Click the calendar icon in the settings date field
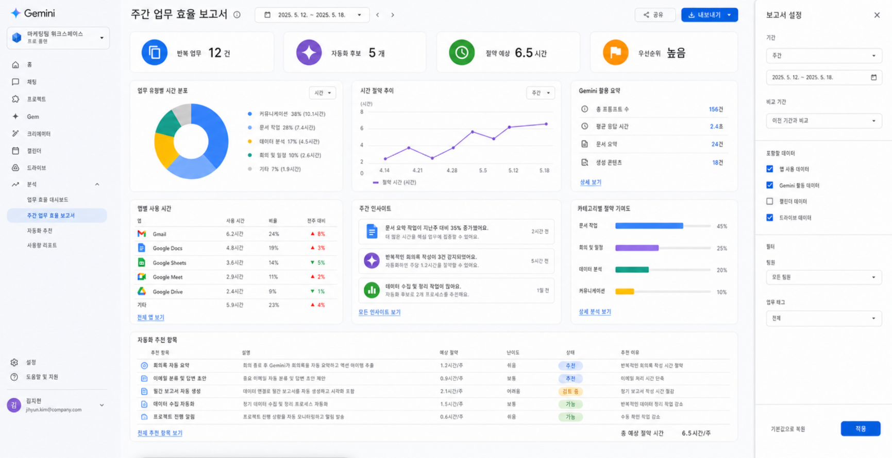892x458 pixels. pyautogui.click(x=873, y=77)
